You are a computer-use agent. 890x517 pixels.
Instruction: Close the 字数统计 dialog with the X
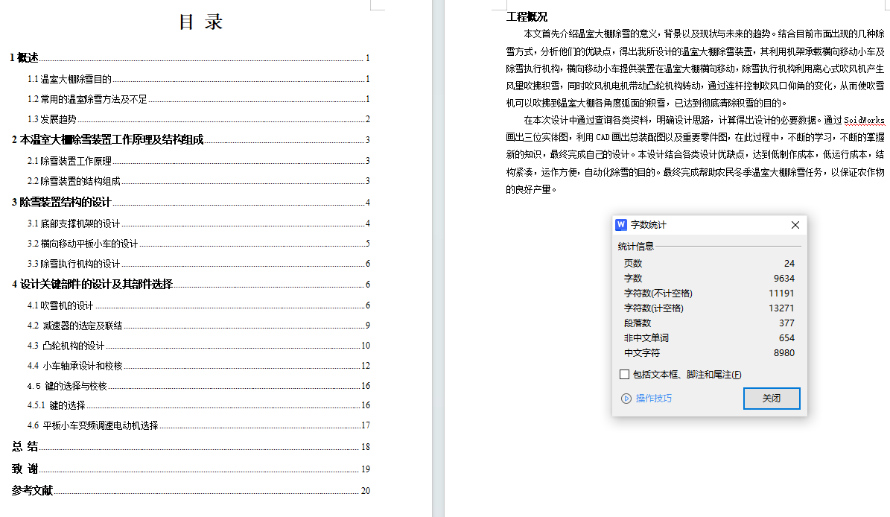(x=795, y=225)
